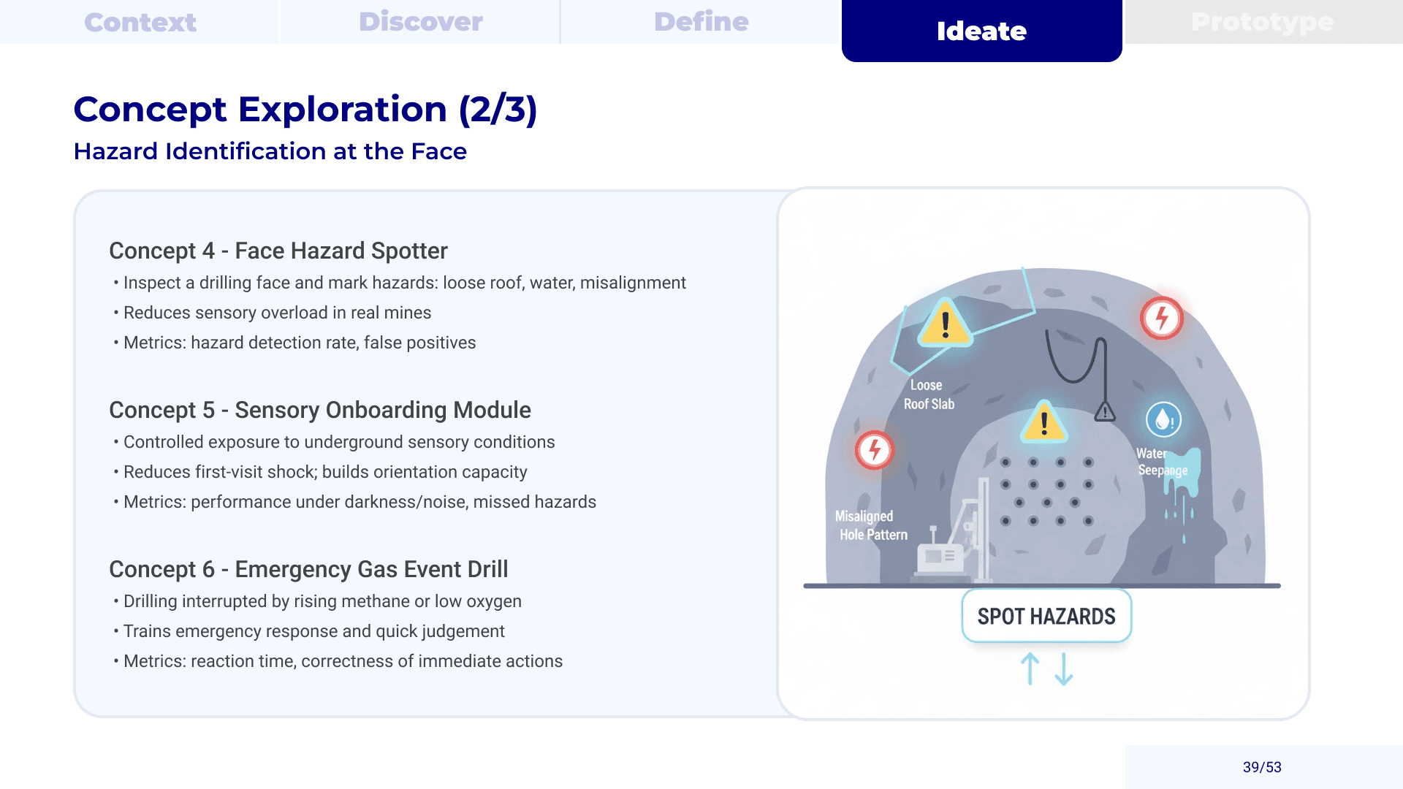The height and width of the screenshot is (789, 1403).
Task: Click the Concept 4 - Face Hazard Spotter heading
Action: pos(278,251)
